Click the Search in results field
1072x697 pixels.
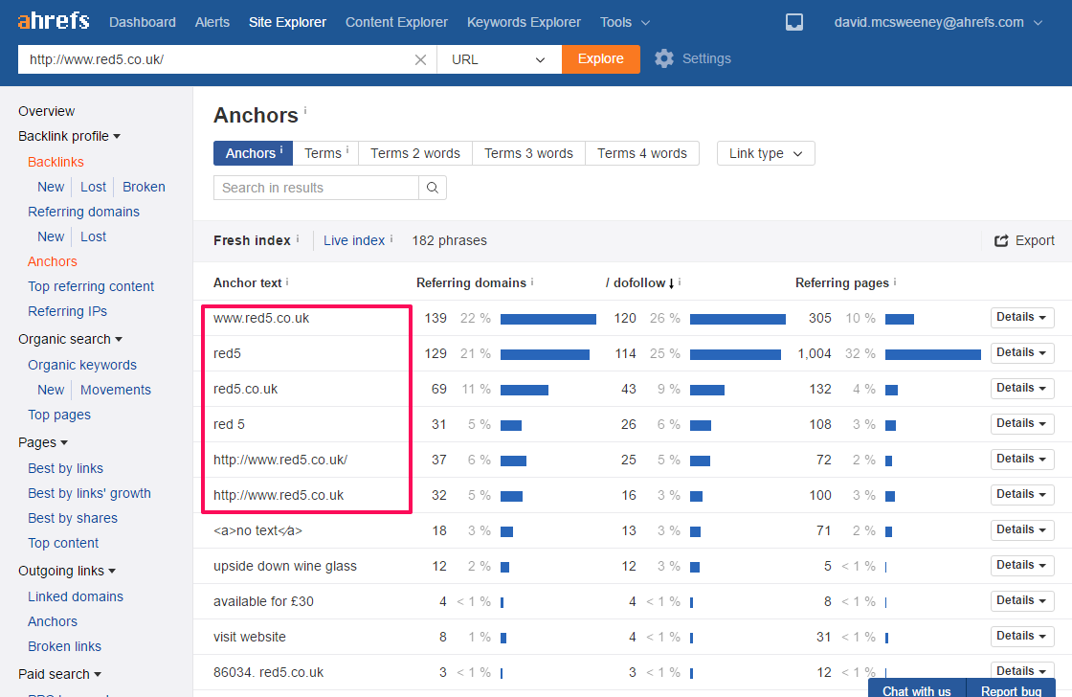[316, 188]
